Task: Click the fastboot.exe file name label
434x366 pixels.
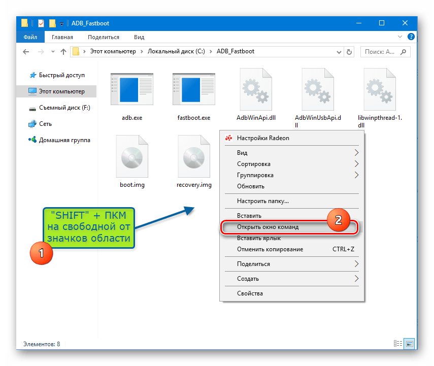Action: point(194,118)
